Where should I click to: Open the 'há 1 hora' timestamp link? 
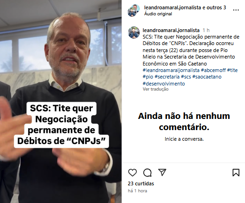coord(137,191)
